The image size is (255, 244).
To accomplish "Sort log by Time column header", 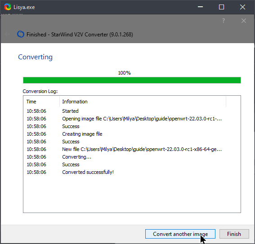I will tap(41, 102).
